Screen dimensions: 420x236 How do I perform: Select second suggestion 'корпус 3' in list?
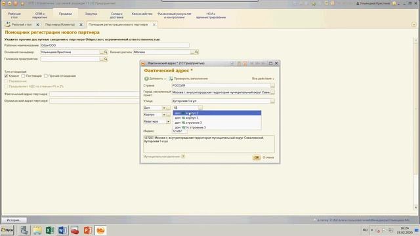coord(217,118)
